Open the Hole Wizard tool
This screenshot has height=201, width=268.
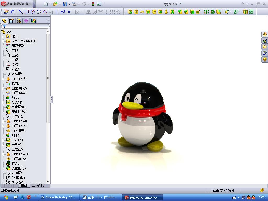[x=198, y=12]
